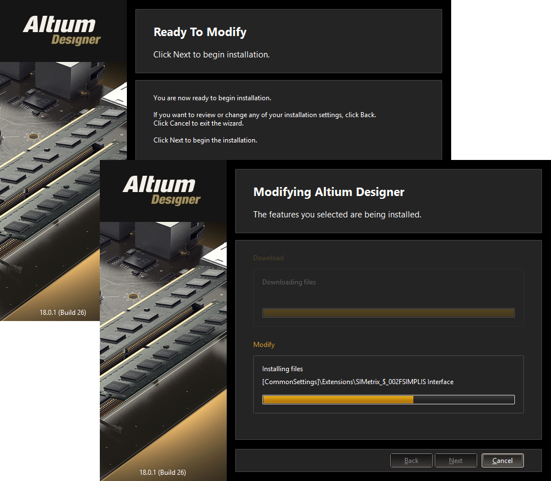
Task: Click the "Download" section label
Action: 268,258
